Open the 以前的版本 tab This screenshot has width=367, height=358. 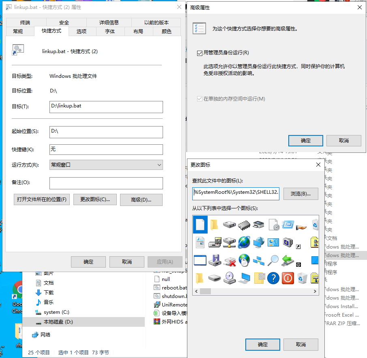coord(157,22)
